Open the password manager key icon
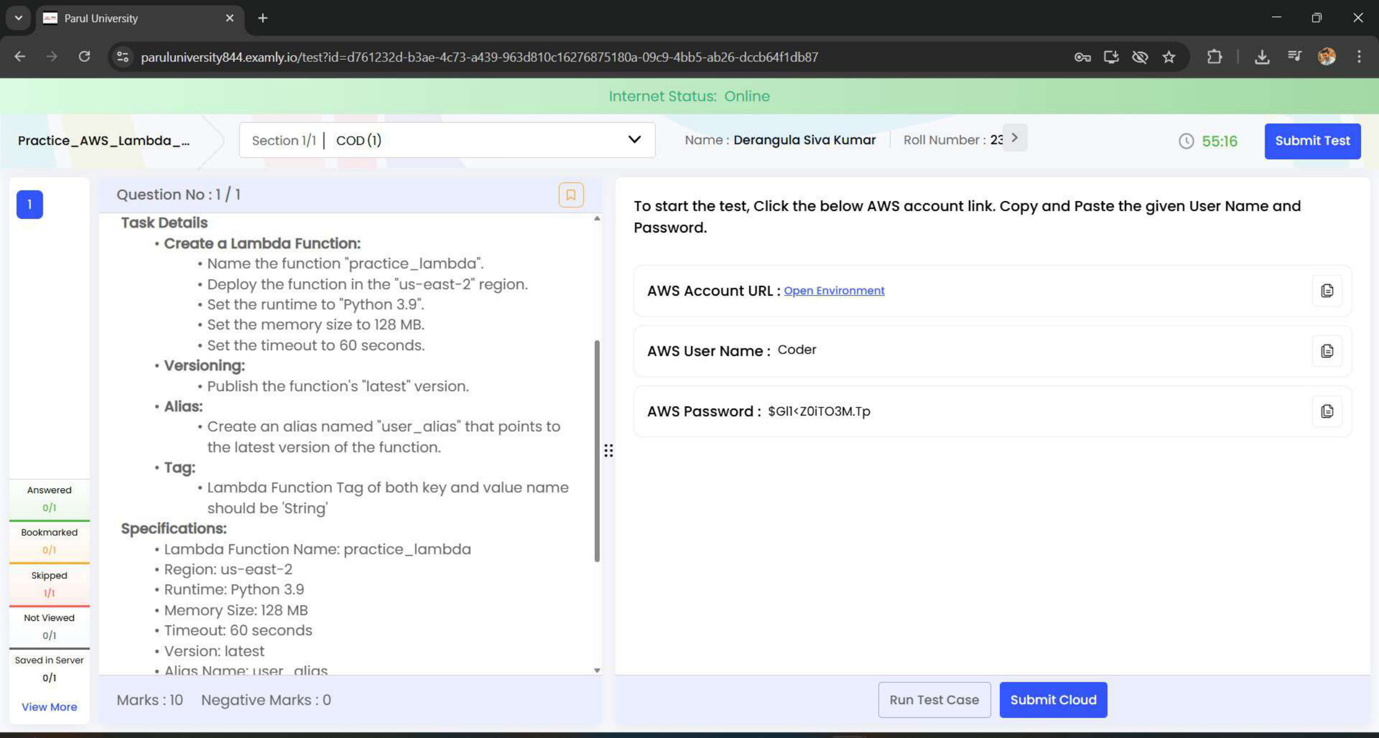 (1082, 57)
